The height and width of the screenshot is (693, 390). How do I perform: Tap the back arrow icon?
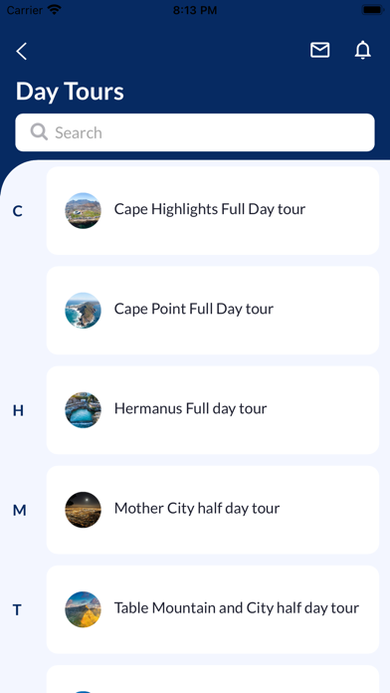point(21,51)
